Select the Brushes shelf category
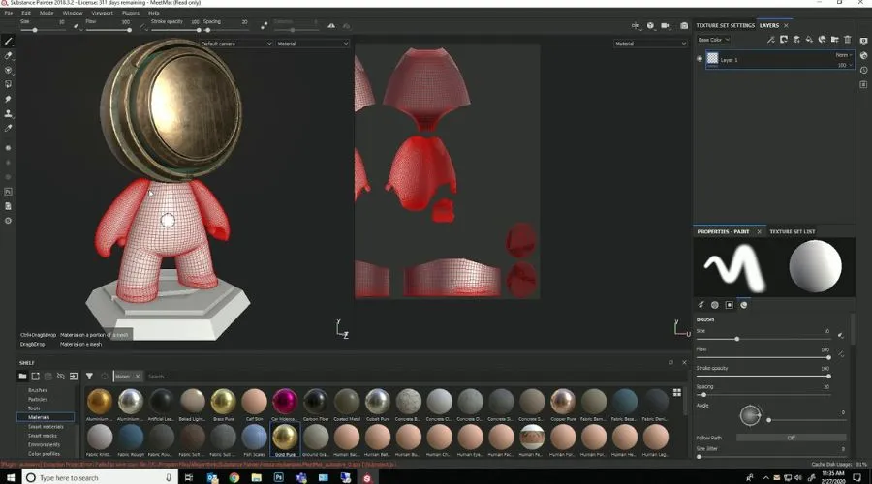 (x=38, y=390)
